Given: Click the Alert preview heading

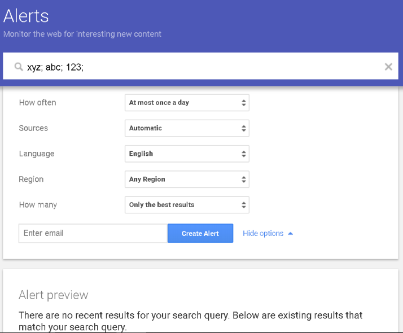Looking at the screenshot, I should tap(54, 295).
